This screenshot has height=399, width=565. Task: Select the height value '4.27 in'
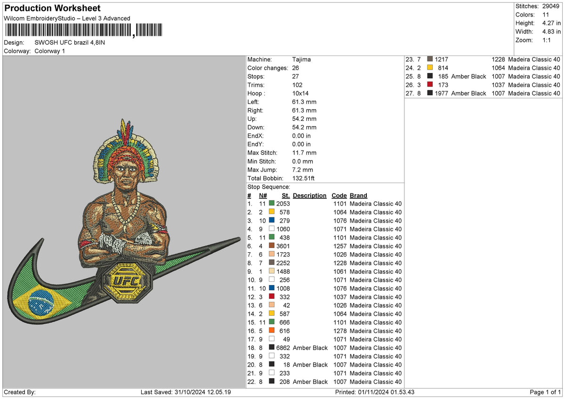[x=551, y=23]
